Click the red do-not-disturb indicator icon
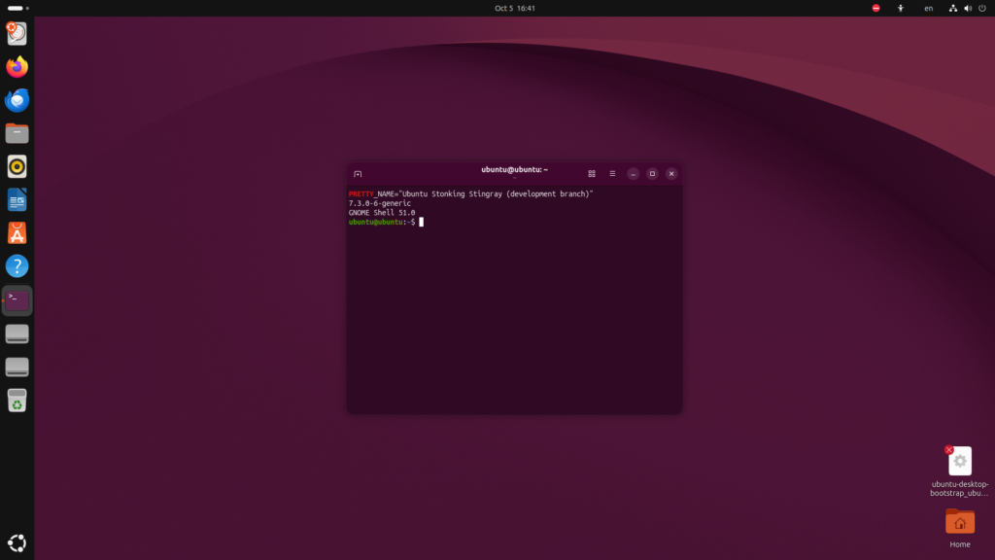The image size is (995, 560). coord(875,8)
